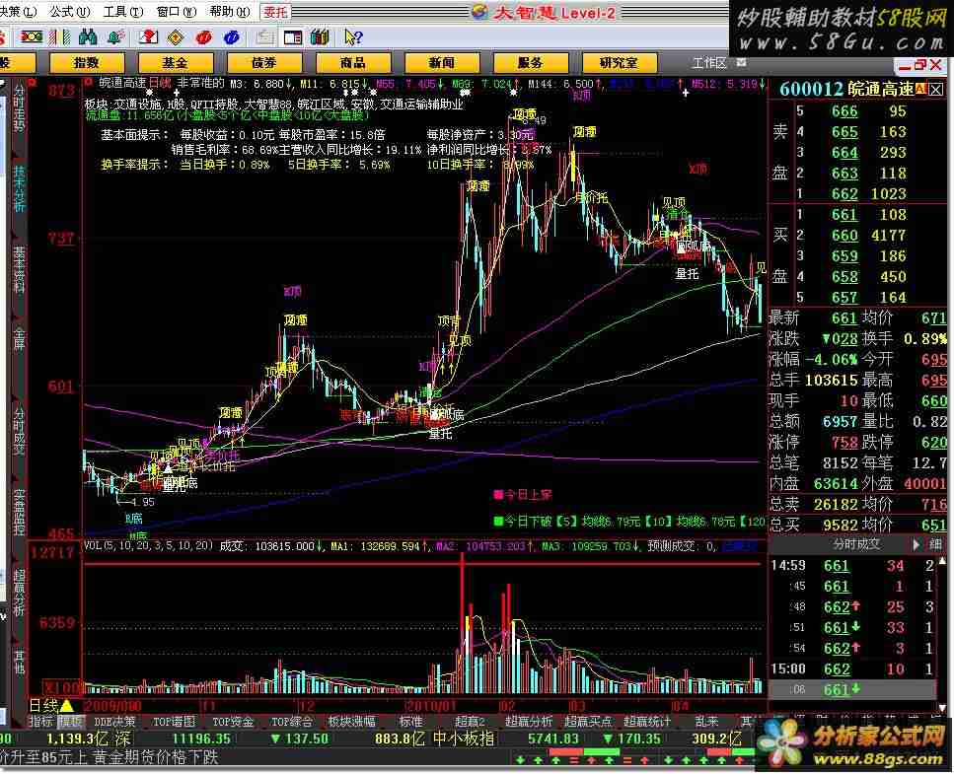Select the 指标 bottom tab
Image resolution: width=954 pixels, height=774 pixels.
(42, 721)
